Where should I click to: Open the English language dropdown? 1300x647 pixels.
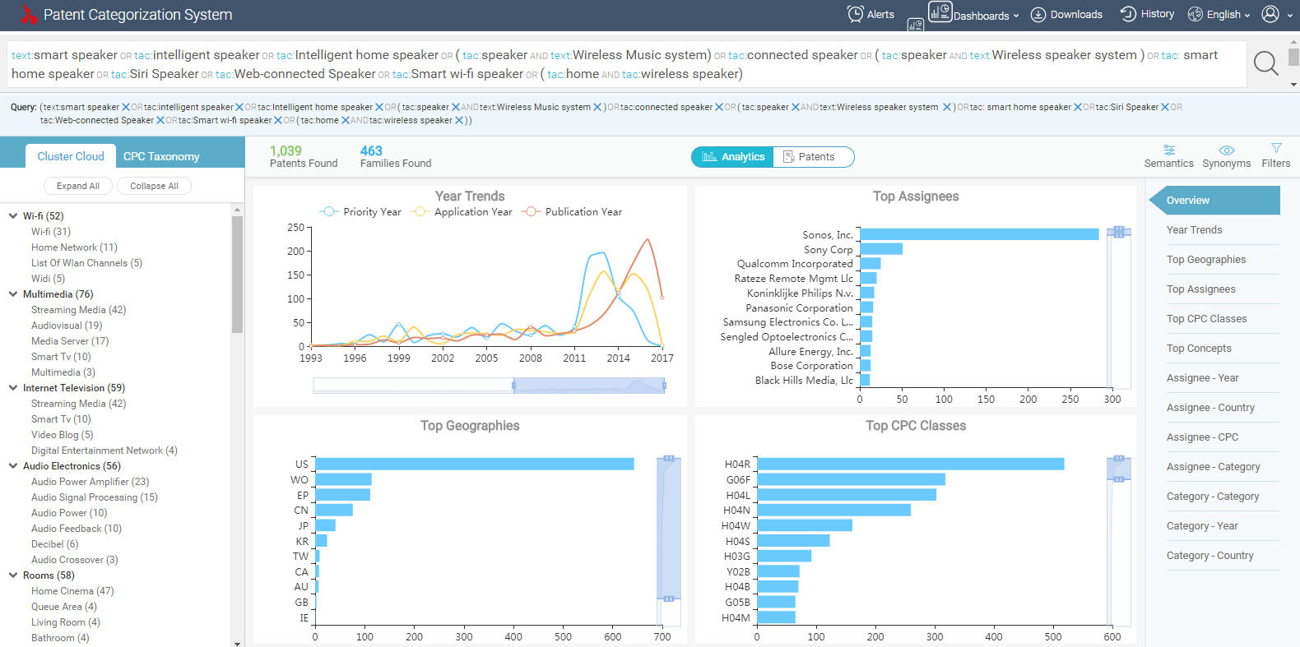pos(1219,15)
